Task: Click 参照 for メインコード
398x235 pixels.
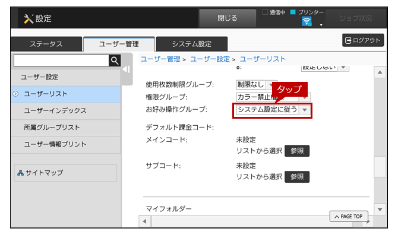Action: (297, 151)
